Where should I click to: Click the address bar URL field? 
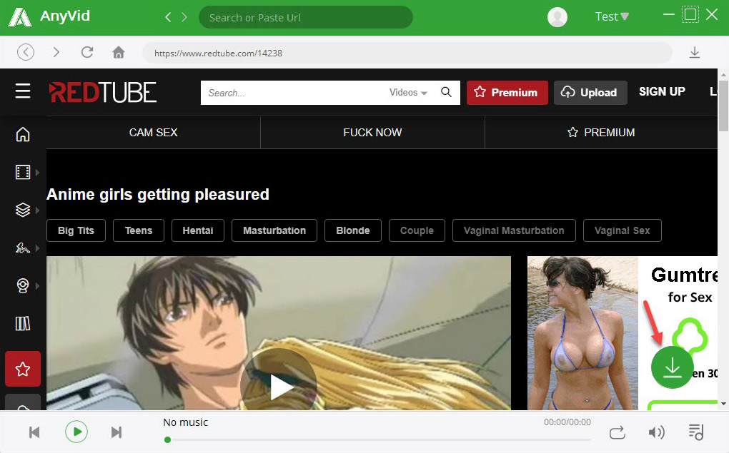(407, 53)
